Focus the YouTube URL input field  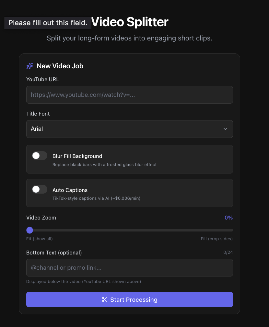coord(129,95)
